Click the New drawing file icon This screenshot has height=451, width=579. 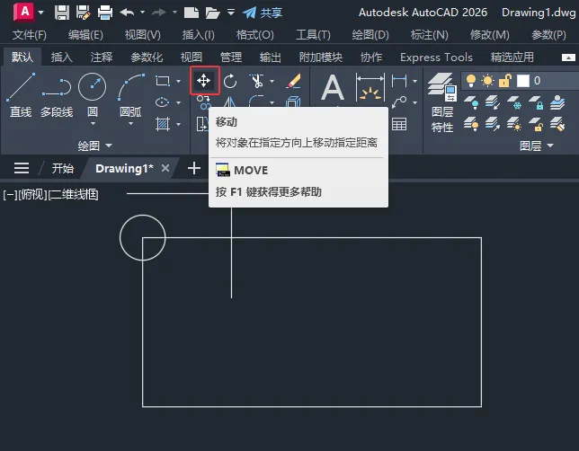pyautogui.click(x=192, y=13)
